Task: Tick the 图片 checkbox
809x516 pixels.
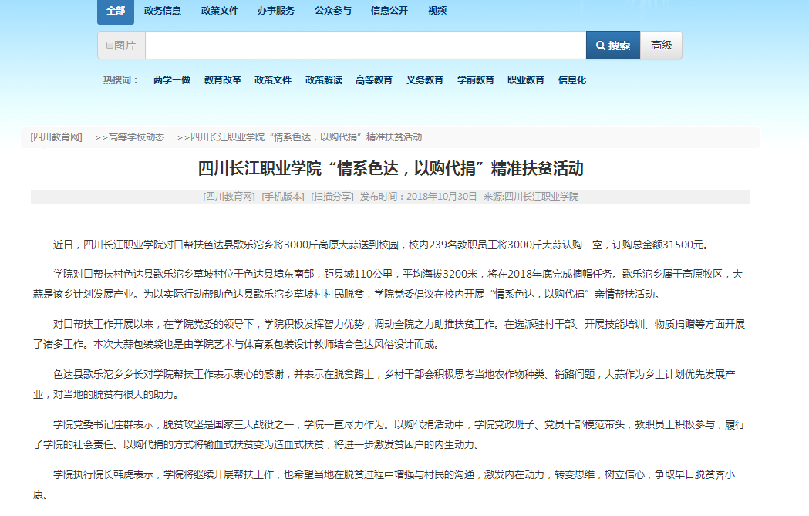Action: pyautogui.click(x=110, y=46)
